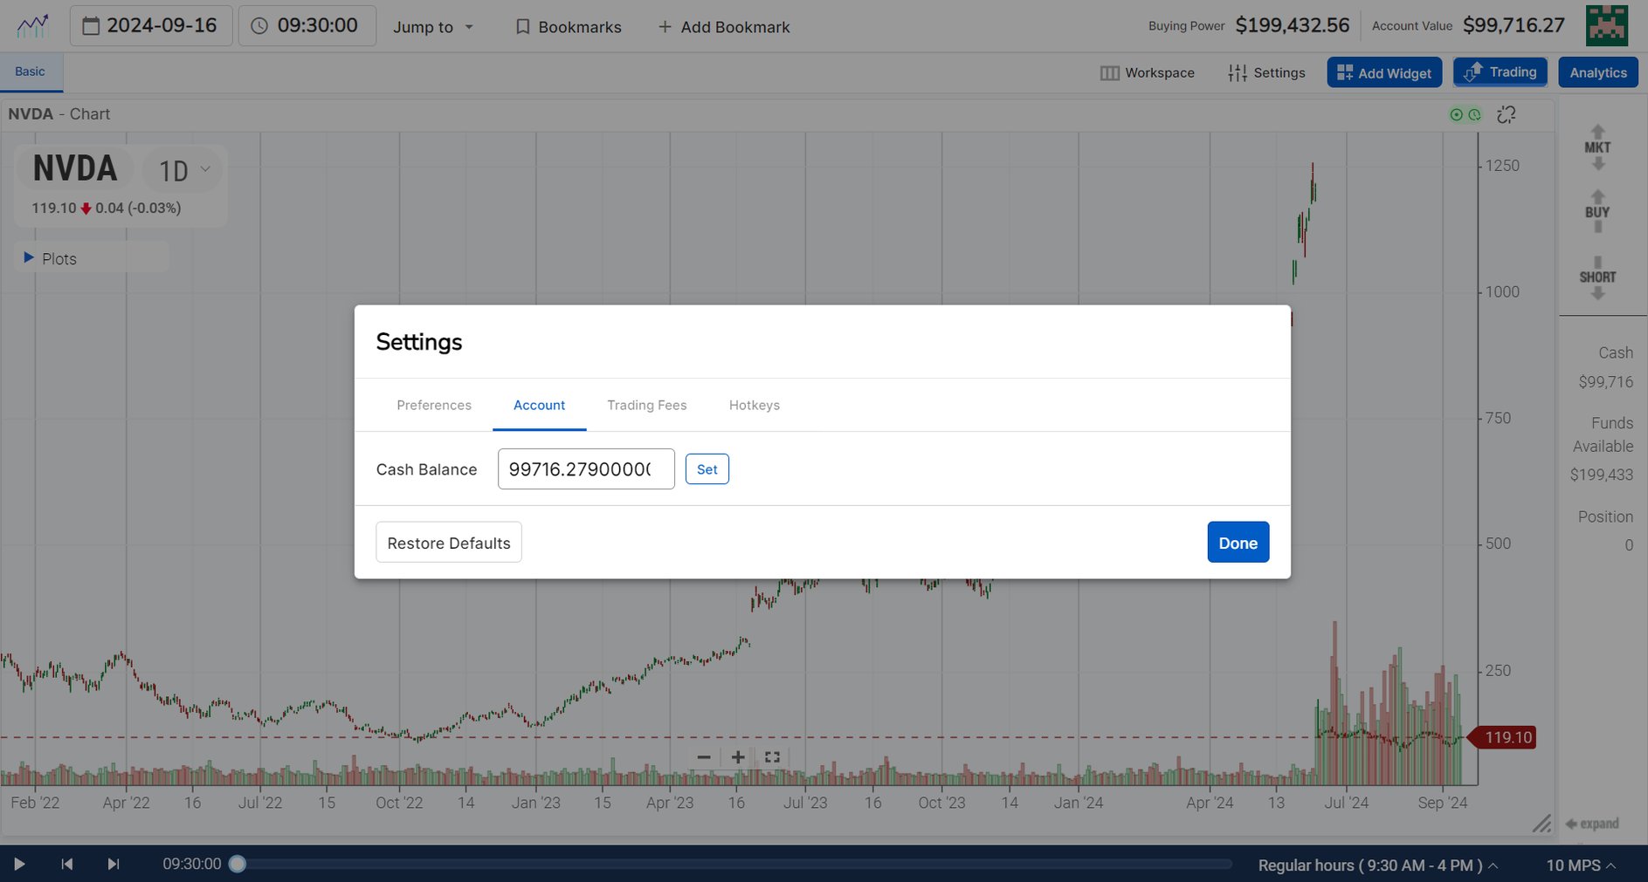
Task: Click the SHORT arrow icon
Action: click(x=1597, y=277)
